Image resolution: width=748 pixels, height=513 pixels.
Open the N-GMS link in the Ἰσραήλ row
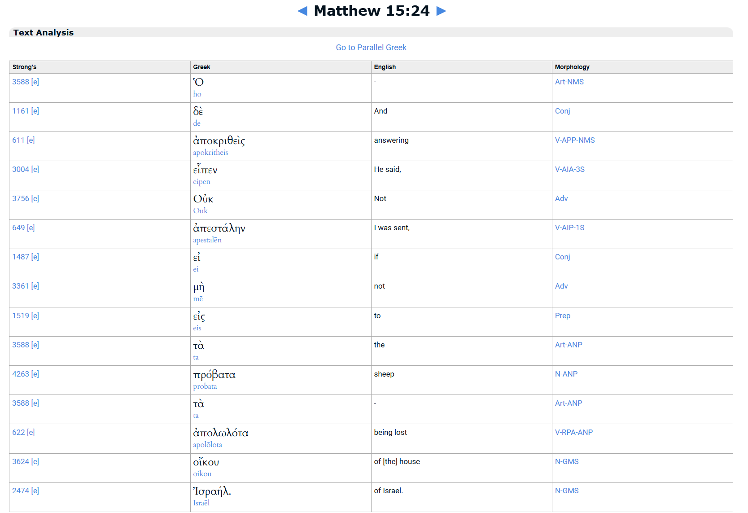(567, 491)
